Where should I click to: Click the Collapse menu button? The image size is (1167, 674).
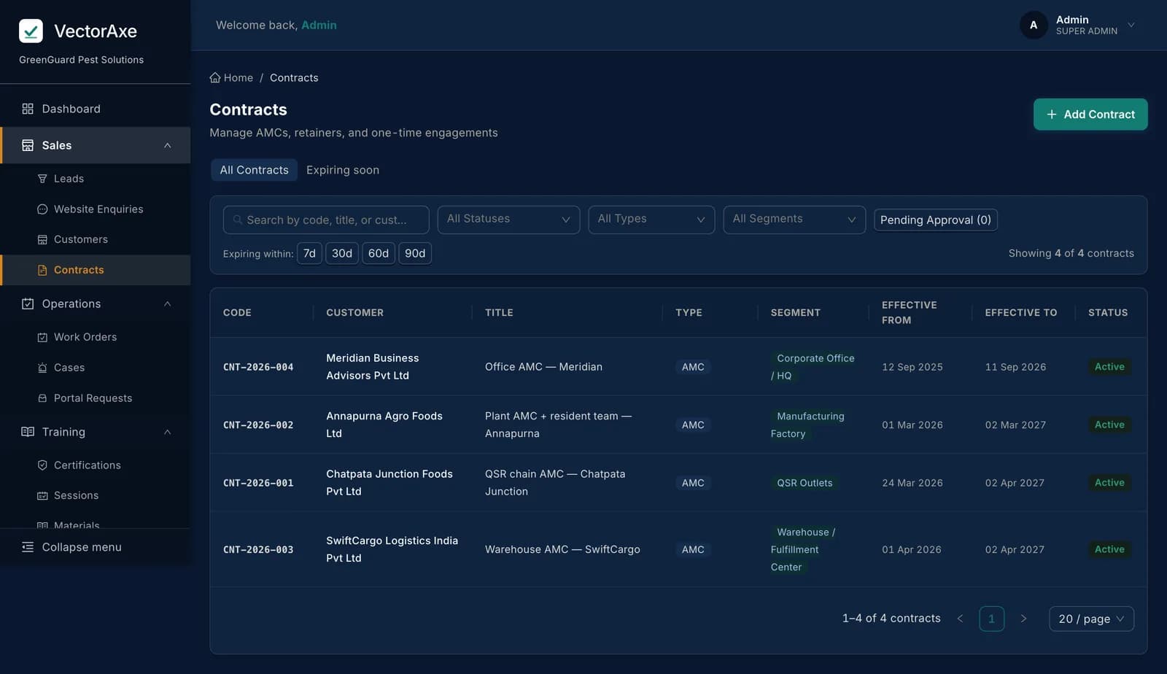point(95,547)
